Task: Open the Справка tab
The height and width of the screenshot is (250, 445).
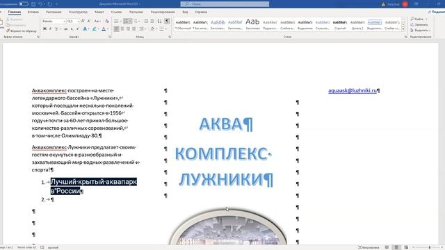Action: click(201, 12)
